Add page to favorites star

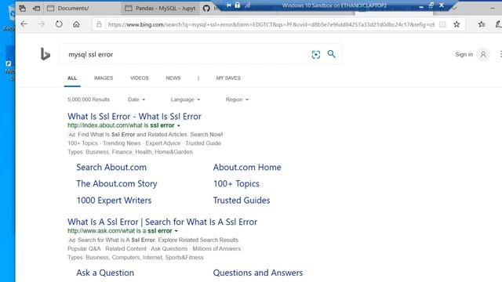point(457,24)
